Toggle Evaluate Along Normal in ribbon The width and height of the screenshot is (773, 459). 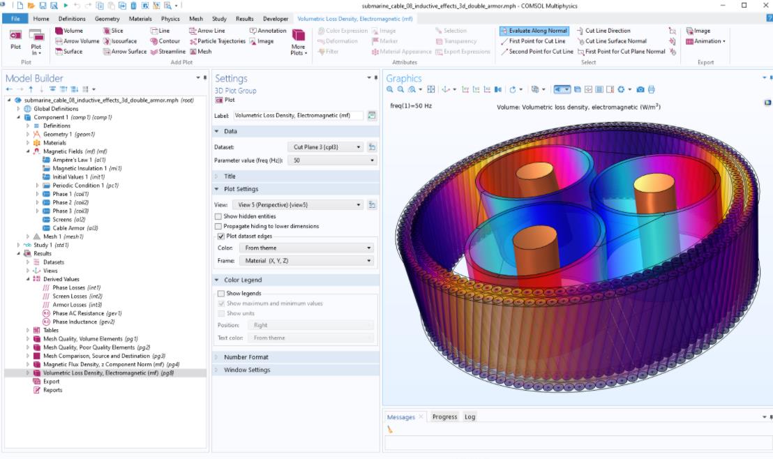(534, 31)
